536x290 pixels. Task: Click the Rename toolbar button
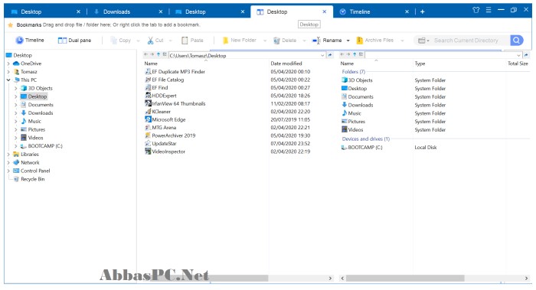coord(327,41)
